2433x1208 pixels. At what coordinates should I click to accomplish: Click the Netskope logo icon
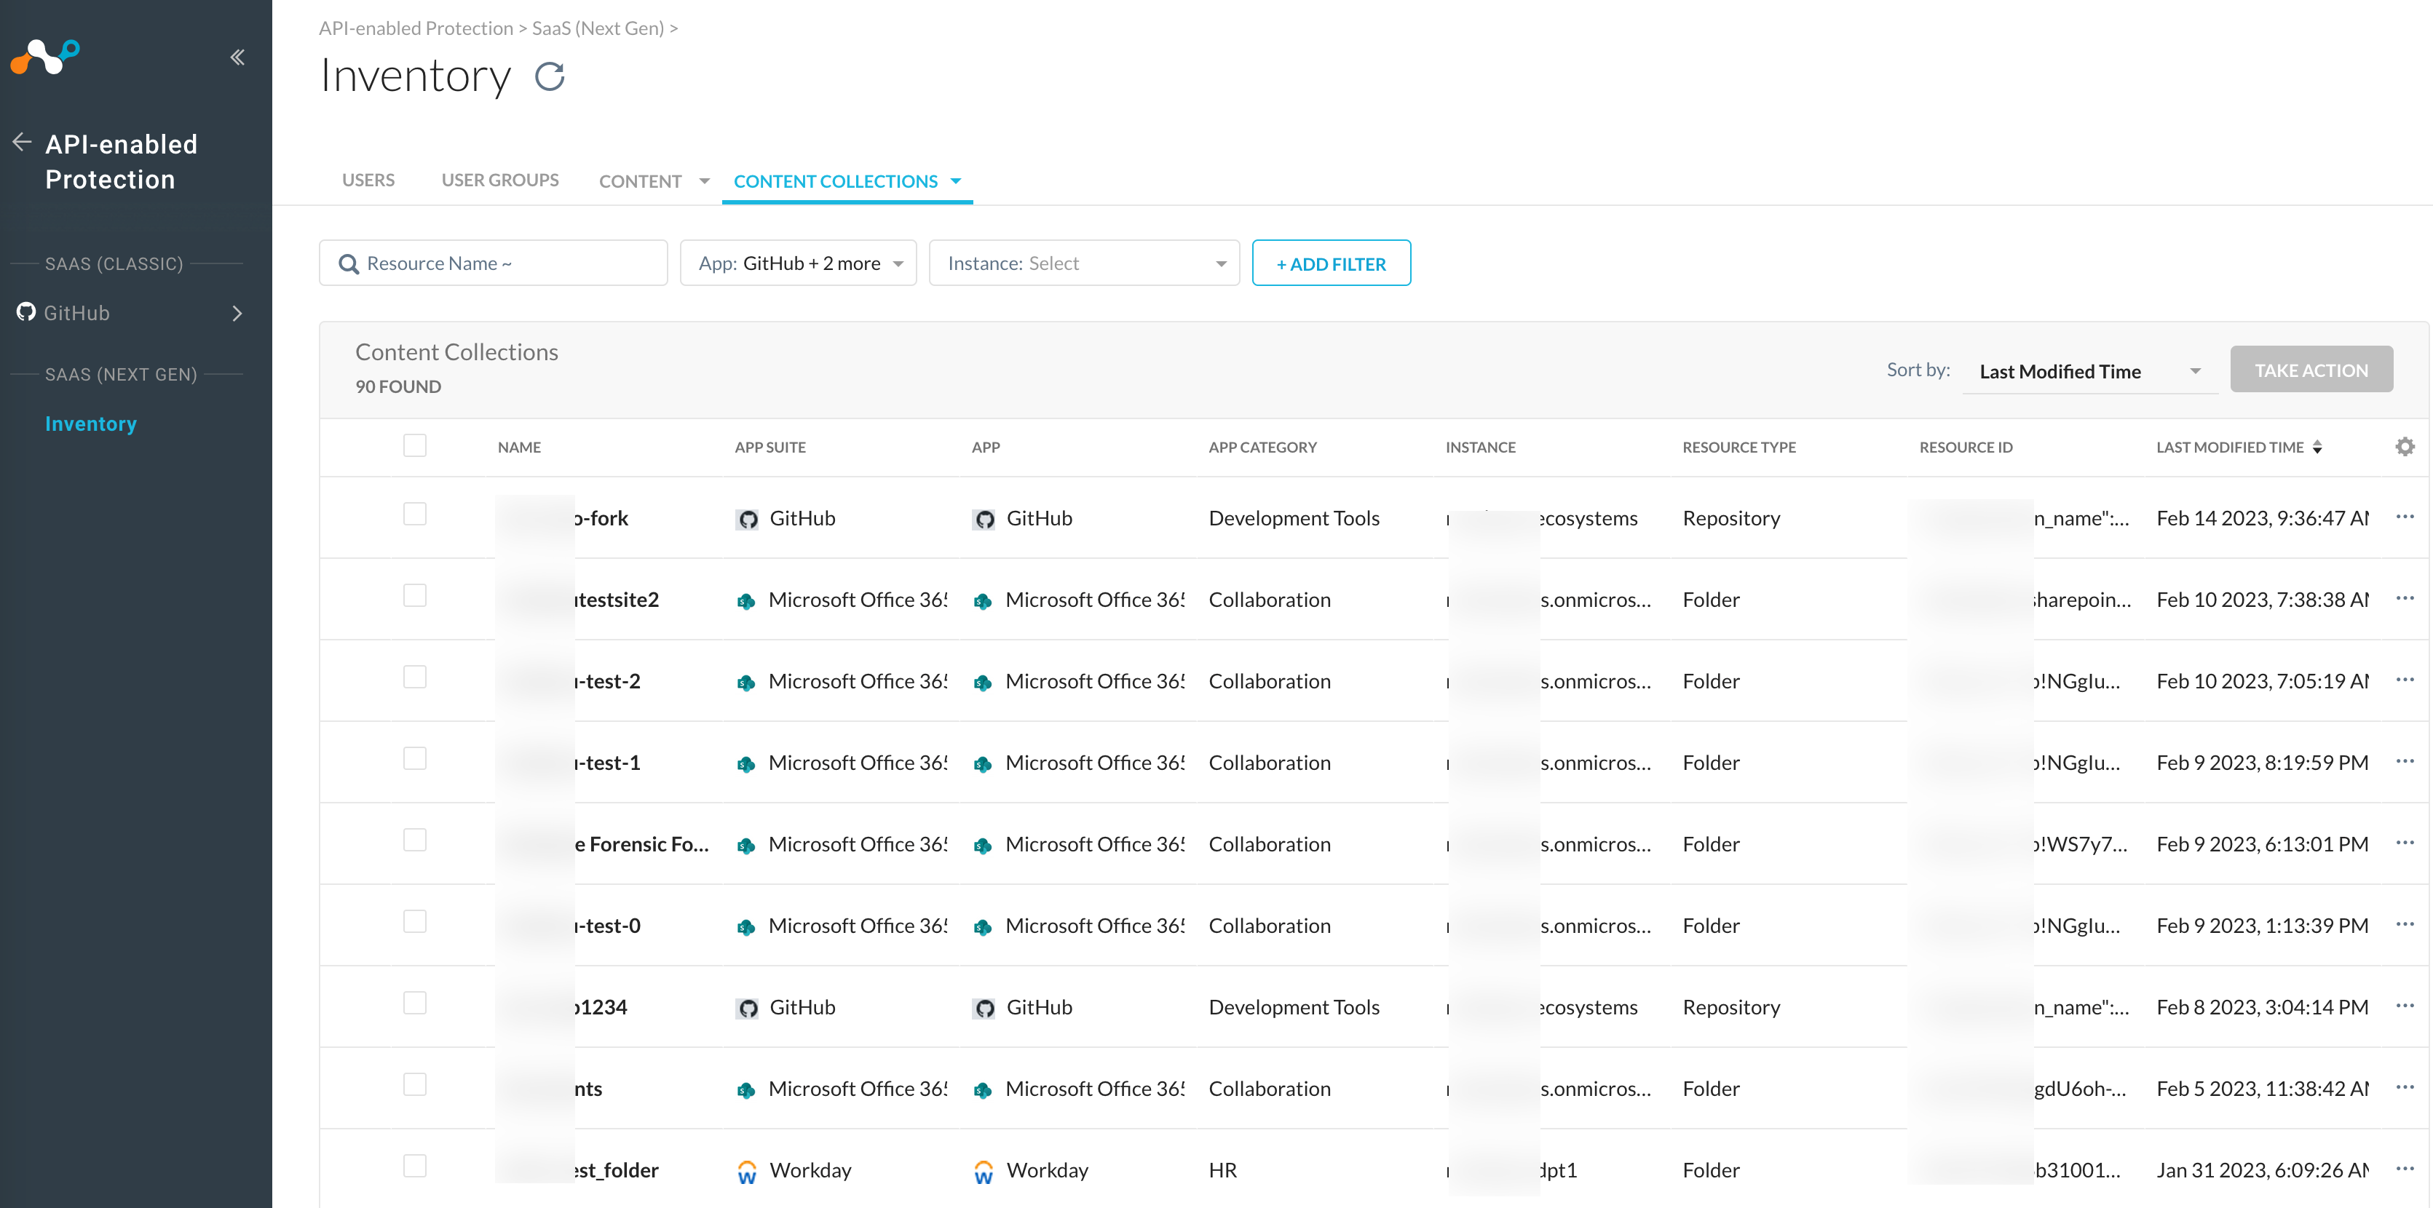(x=45, y=57)
